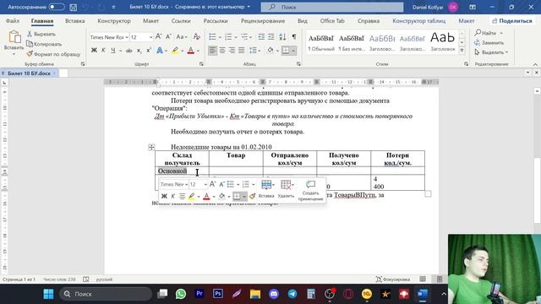Open text effects icon in ribbon
This screenshot has width=541, height=304.
tap(160, 51)
